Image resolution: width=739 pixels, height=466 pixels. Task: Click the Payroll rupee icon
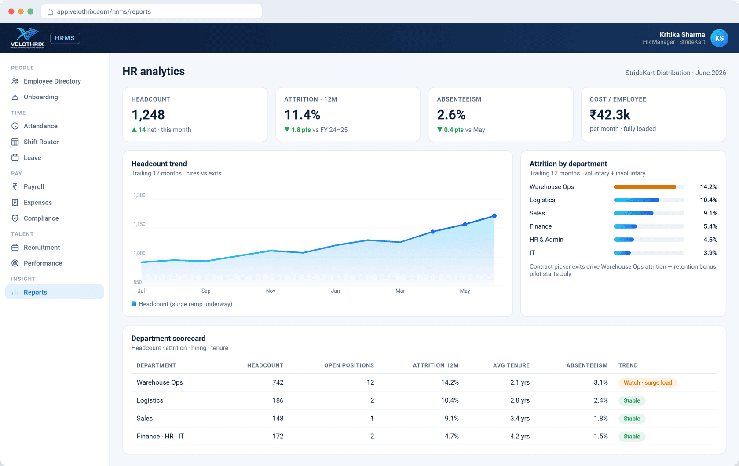click(15, 187)
